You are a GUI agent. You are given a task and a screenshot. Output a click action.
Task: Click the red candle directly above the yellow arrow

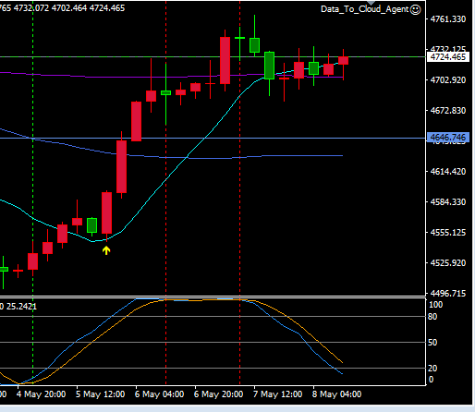tap(106, 212)
